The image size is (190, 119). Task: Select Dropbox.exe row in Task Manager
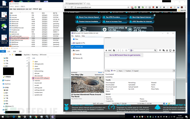coord(36,30)
